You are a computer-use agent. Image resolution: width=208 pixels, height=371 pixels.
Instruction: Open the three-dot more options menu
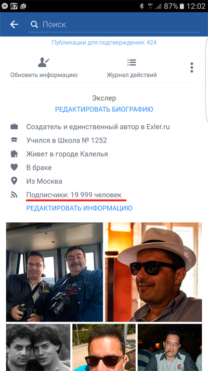192,67
